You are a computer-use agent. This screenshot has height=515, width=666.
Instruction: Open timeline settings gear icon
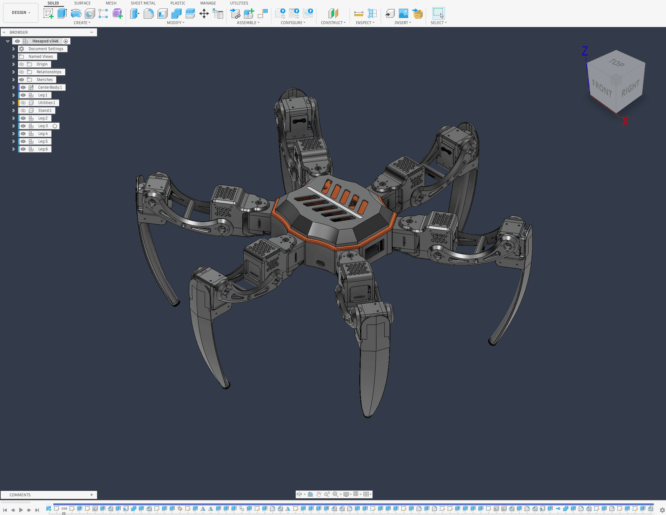pos(662,510)
